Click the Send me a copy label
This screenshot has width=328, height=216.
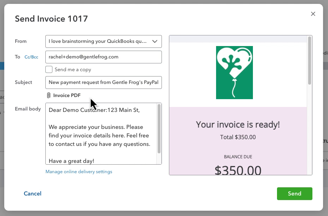[73, 69]
